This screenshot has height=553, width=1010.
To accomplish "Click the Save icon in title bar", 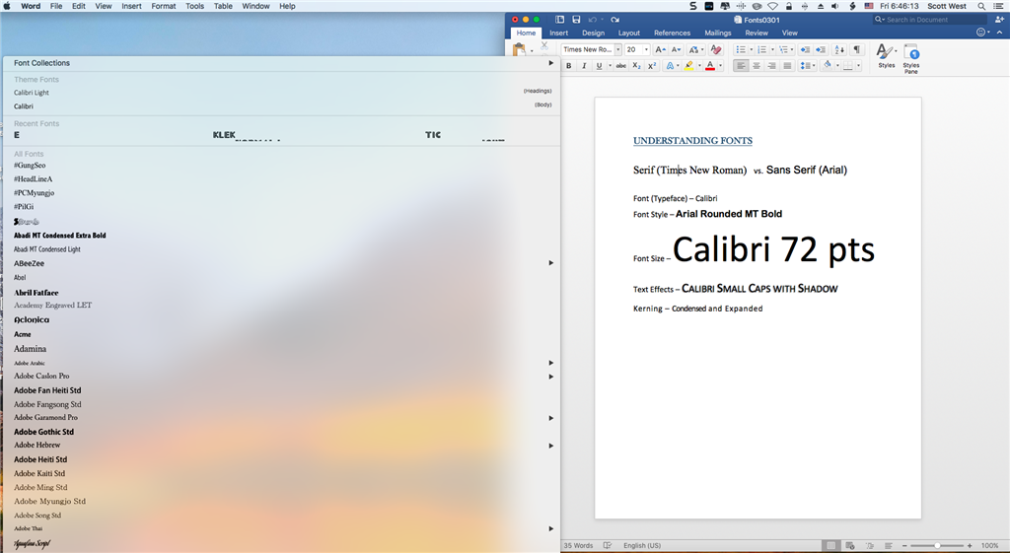I will 576,20.
